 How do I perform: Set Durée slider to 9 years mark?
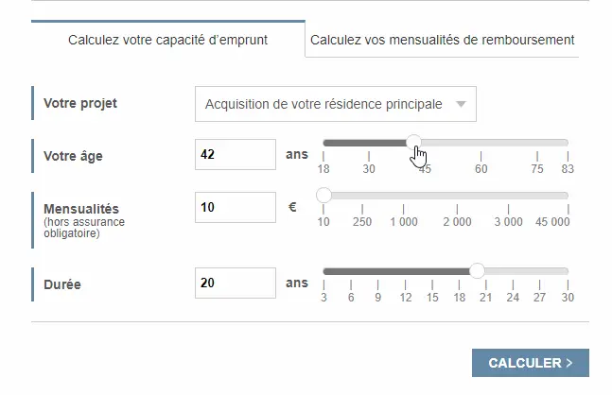point(377,271)
